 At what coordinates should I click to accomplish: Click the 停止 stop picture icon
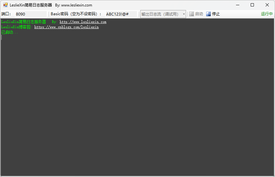(x=208, y=14)
